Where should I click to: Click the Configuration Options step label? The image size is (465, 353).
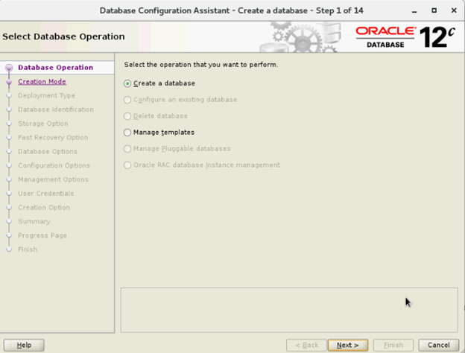point(54,165)
